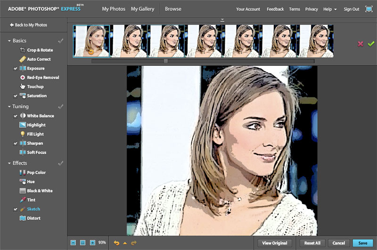The image size is (377, 250).
Task: Apply Auto Correct to the photo
Action: pos(38,59)
